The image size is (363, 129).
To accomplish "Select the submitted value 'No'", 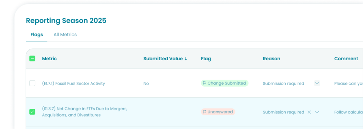I will [x=146, y=84].
